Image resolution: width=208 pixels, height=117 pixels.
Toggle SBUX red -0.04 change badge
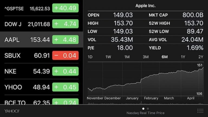pos(66,56)
